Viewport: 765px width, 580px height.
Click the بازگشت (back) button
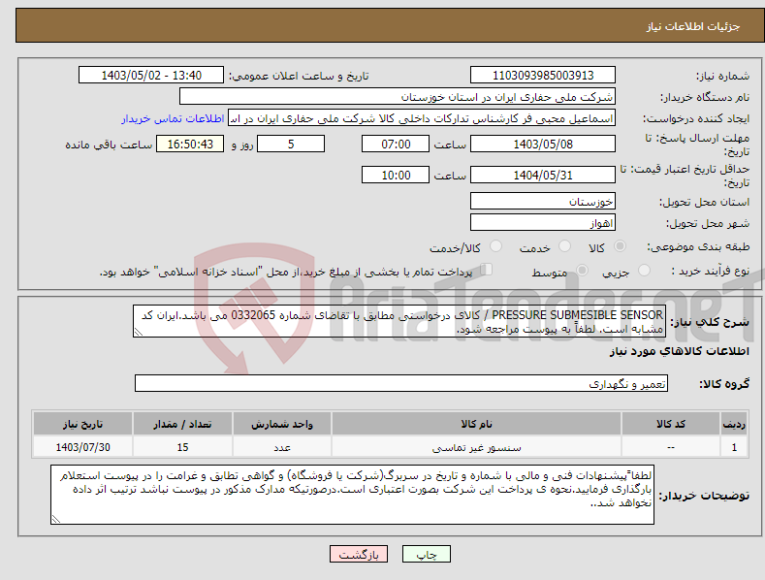pos(359,554)
